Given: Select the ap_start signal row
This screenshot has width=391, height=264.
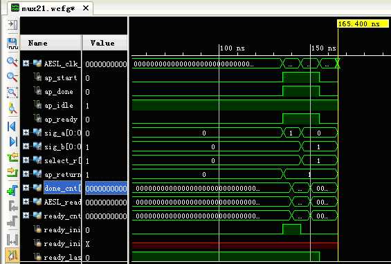Looking at the screenshot, I should pos(74,78).
